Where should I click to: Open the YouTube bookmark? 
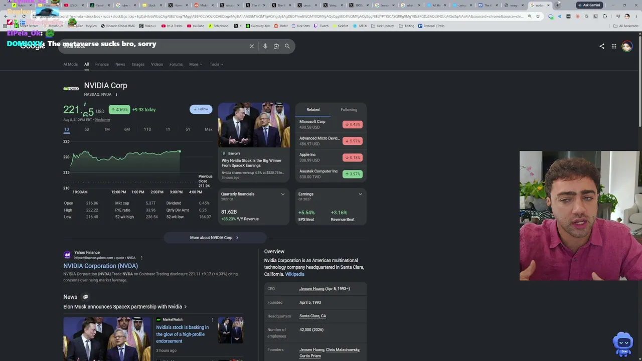196,26
